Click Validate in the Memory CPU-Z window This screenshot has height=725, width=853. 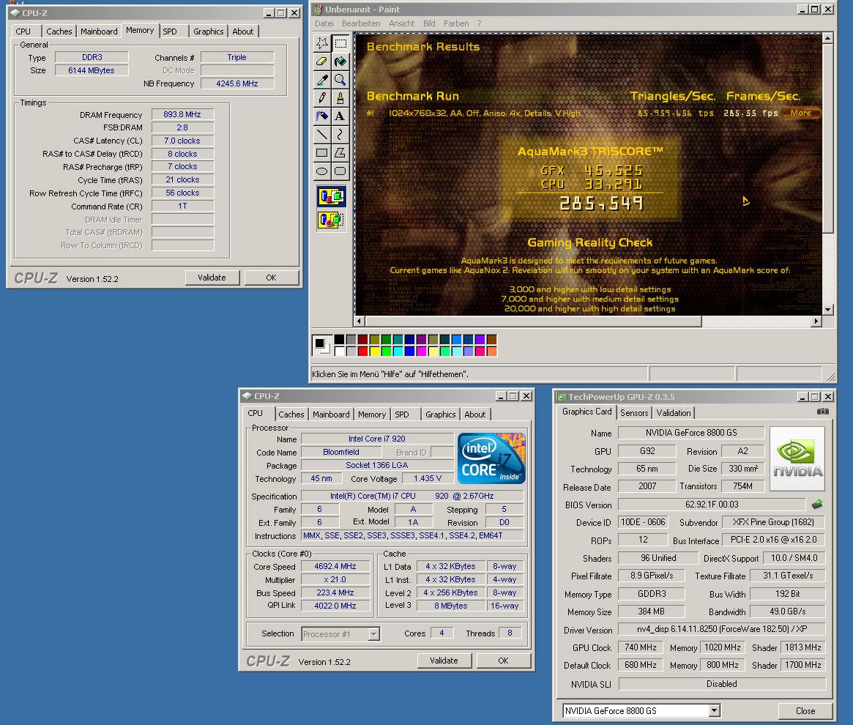(212, 278)
